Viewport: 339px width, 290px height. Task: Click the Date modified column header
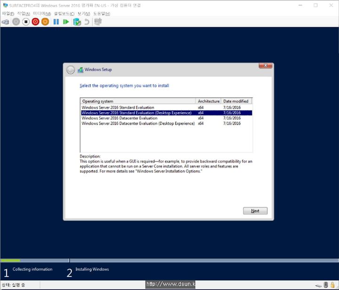[236, 101]
